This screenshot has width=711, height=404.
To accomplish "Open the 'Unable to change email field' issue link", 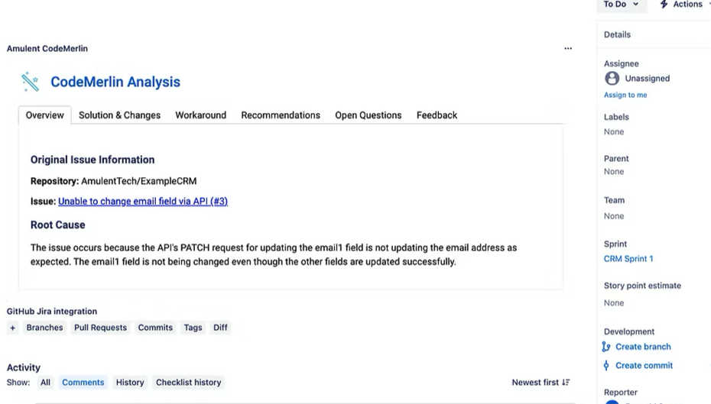I will pos(143,202).
